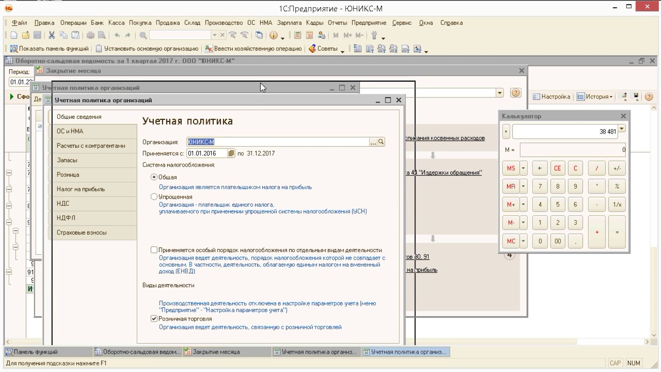661x372 pixels.
Task: Open calculator display history dropdown arrow
Action: (x=622, y=128)
